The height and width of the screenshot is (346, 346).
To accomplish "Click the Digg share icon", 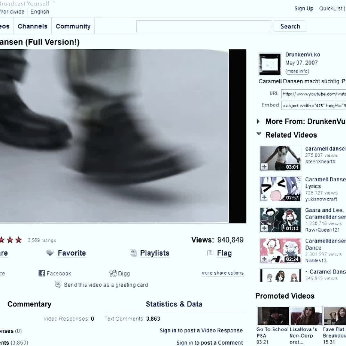I will point(113,273).
